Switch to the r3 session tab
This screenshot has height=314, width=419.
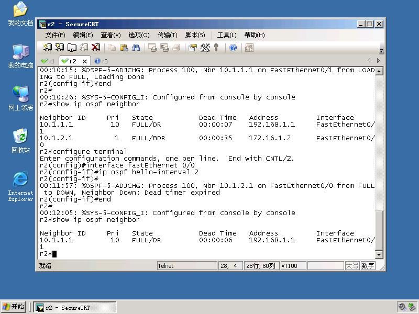click(101, 61)
